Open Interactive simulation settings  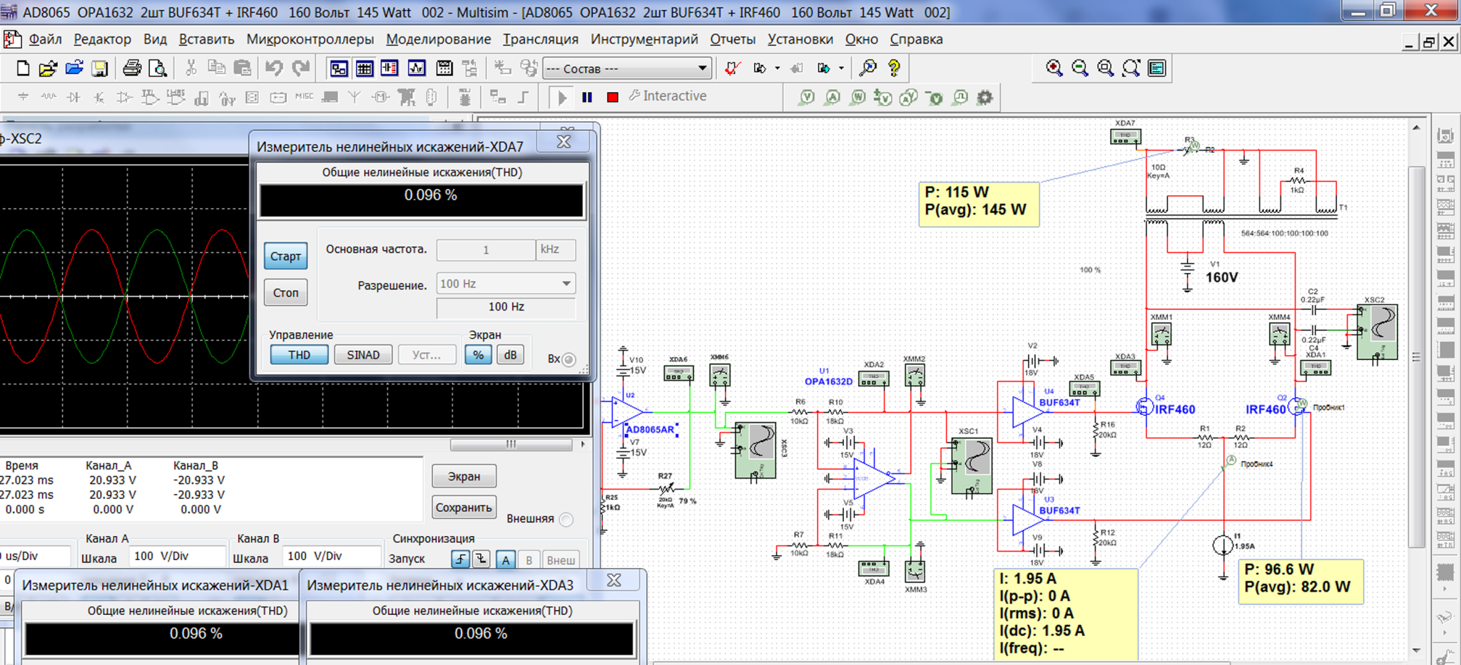(668, 96)
